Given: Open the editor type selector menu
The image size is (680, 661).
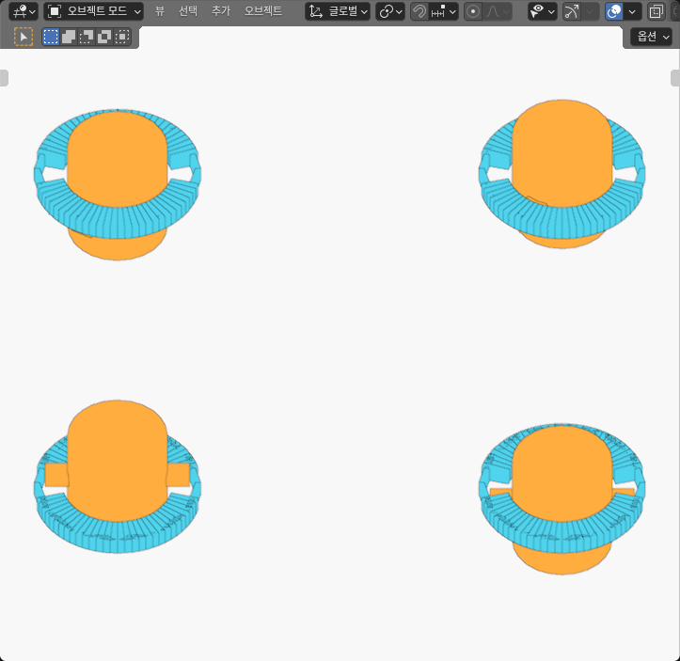Looking at the screenshot, I should coord(24,11).
